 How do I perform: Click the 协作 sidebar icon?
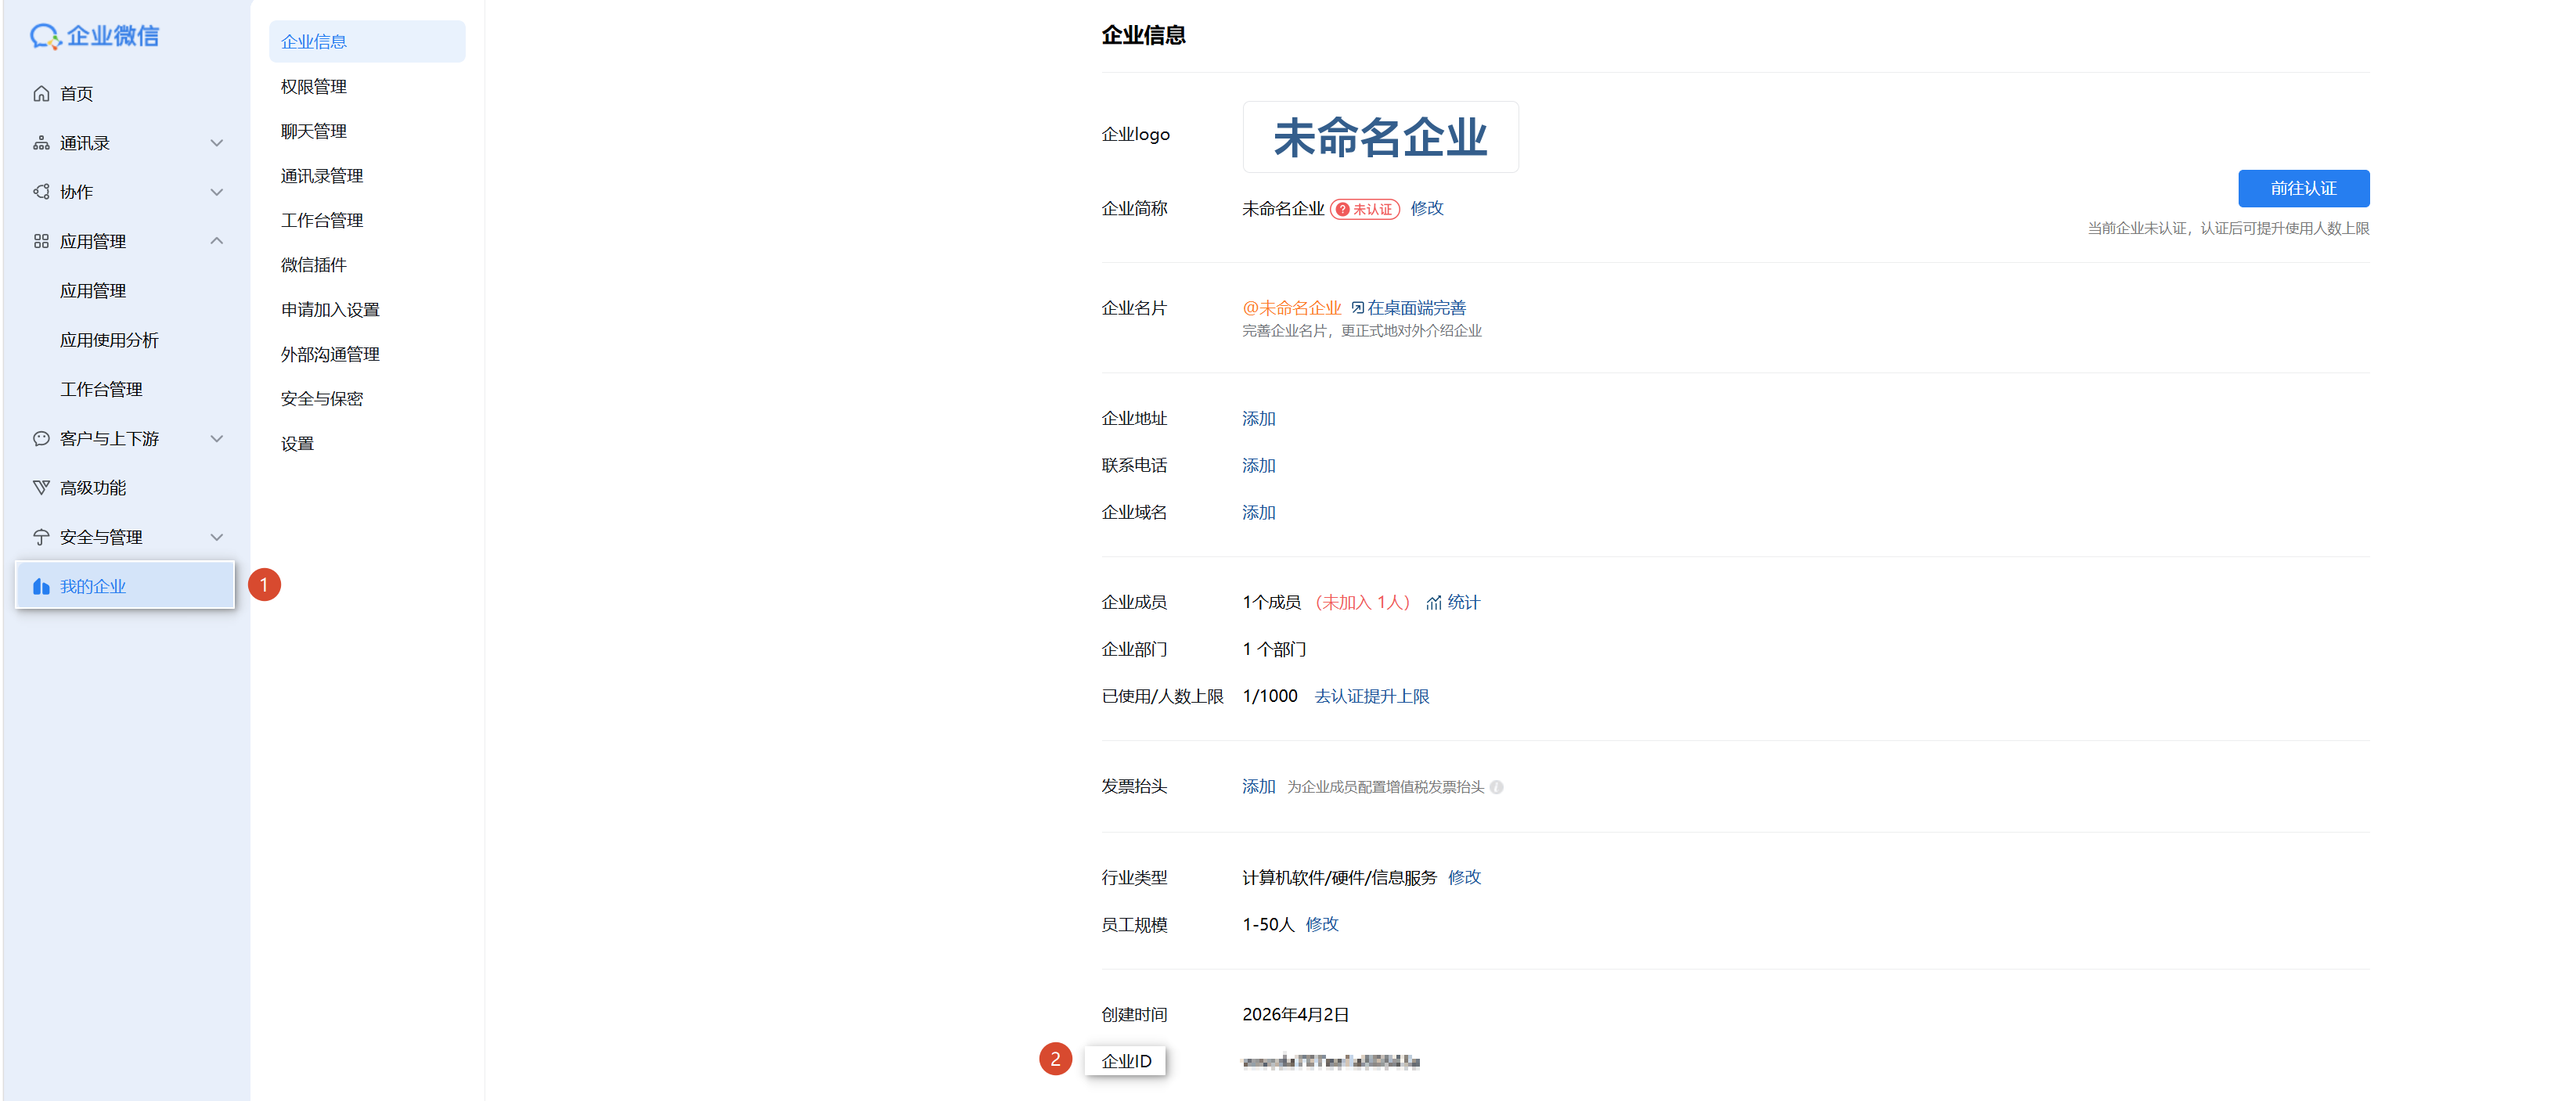point(41,192)
